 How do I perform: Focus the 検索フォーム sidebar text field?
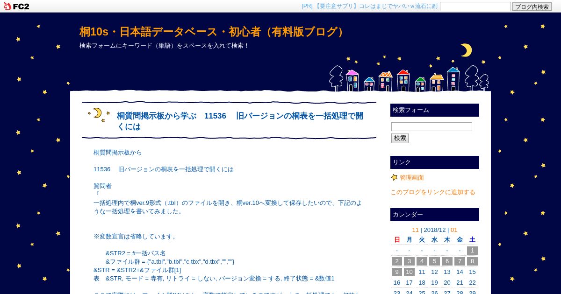click(432, 126)
